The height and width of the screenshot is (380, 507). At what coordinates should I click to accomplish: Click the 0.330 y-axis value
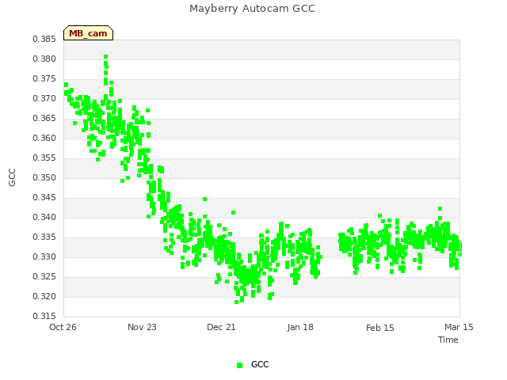[x=44, y=256]
